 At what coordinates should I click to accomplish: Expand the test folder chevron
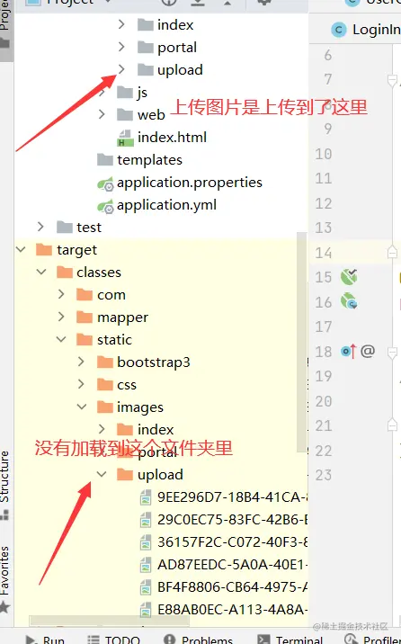coord(40,227)
